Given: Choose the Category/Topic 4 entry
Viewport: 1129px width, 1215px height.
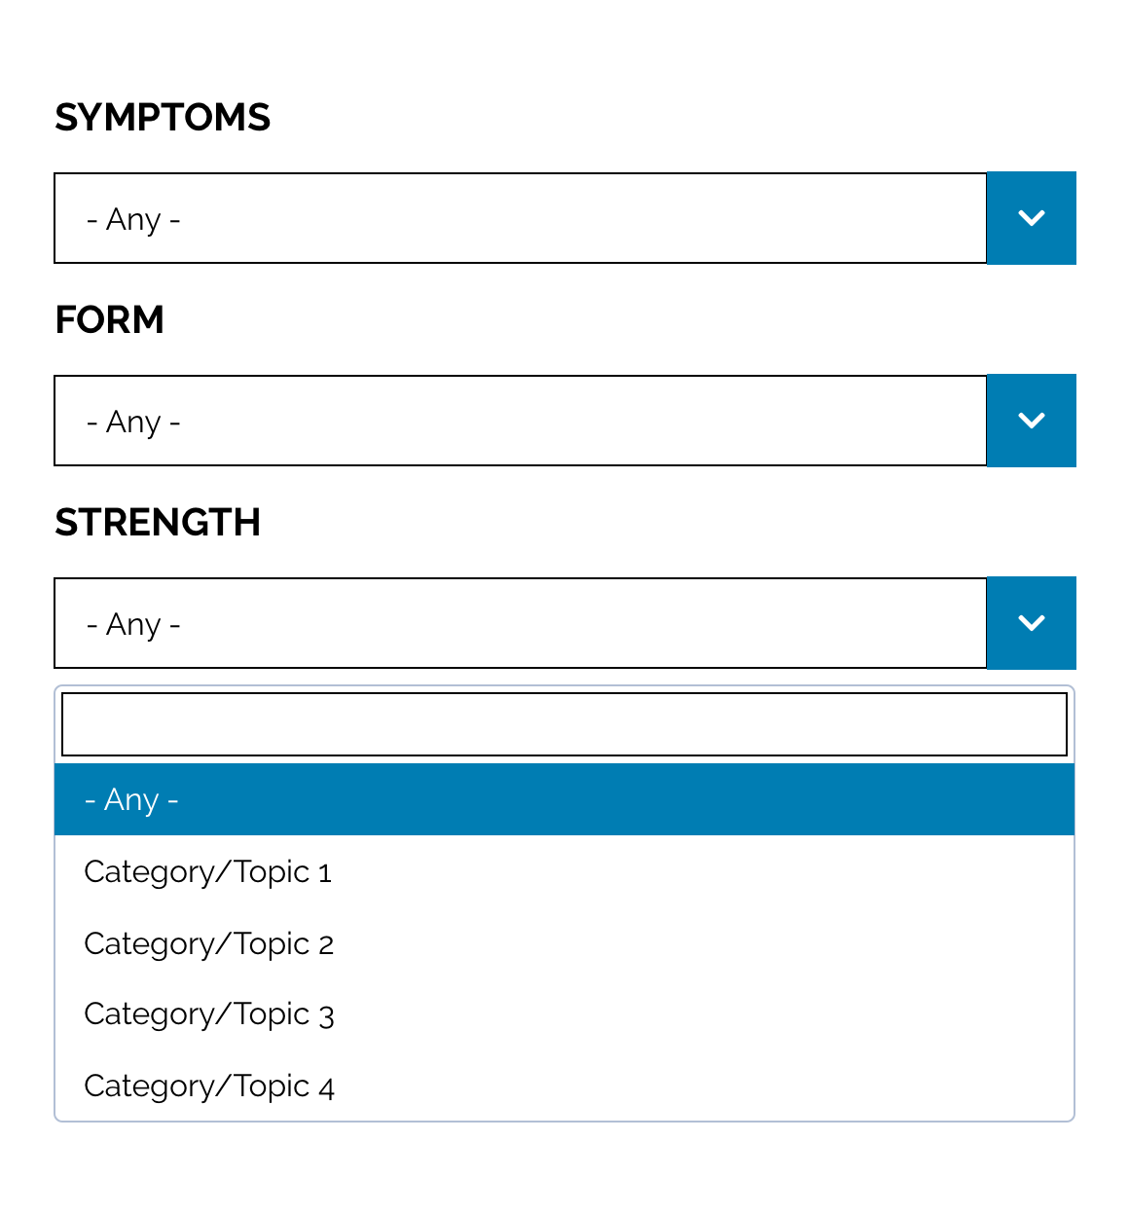Looking at the screenshot, I should (x=564, y=1086).
